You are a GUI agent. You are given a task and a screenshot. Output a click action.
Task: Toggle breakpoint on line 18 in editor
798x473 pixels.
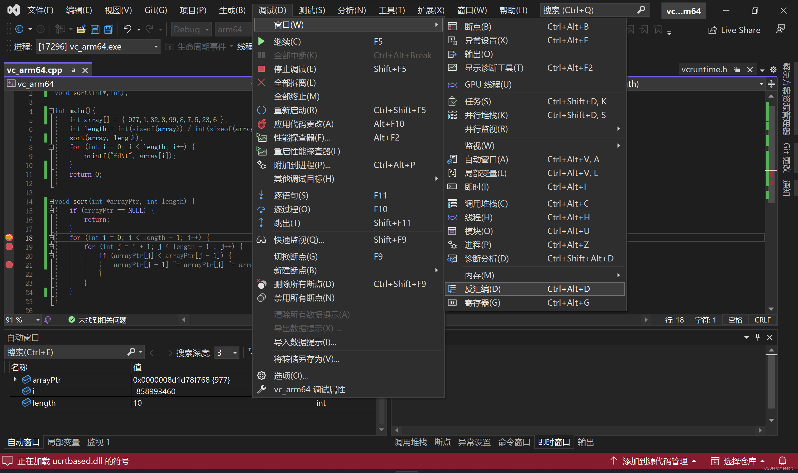point(8,237)
